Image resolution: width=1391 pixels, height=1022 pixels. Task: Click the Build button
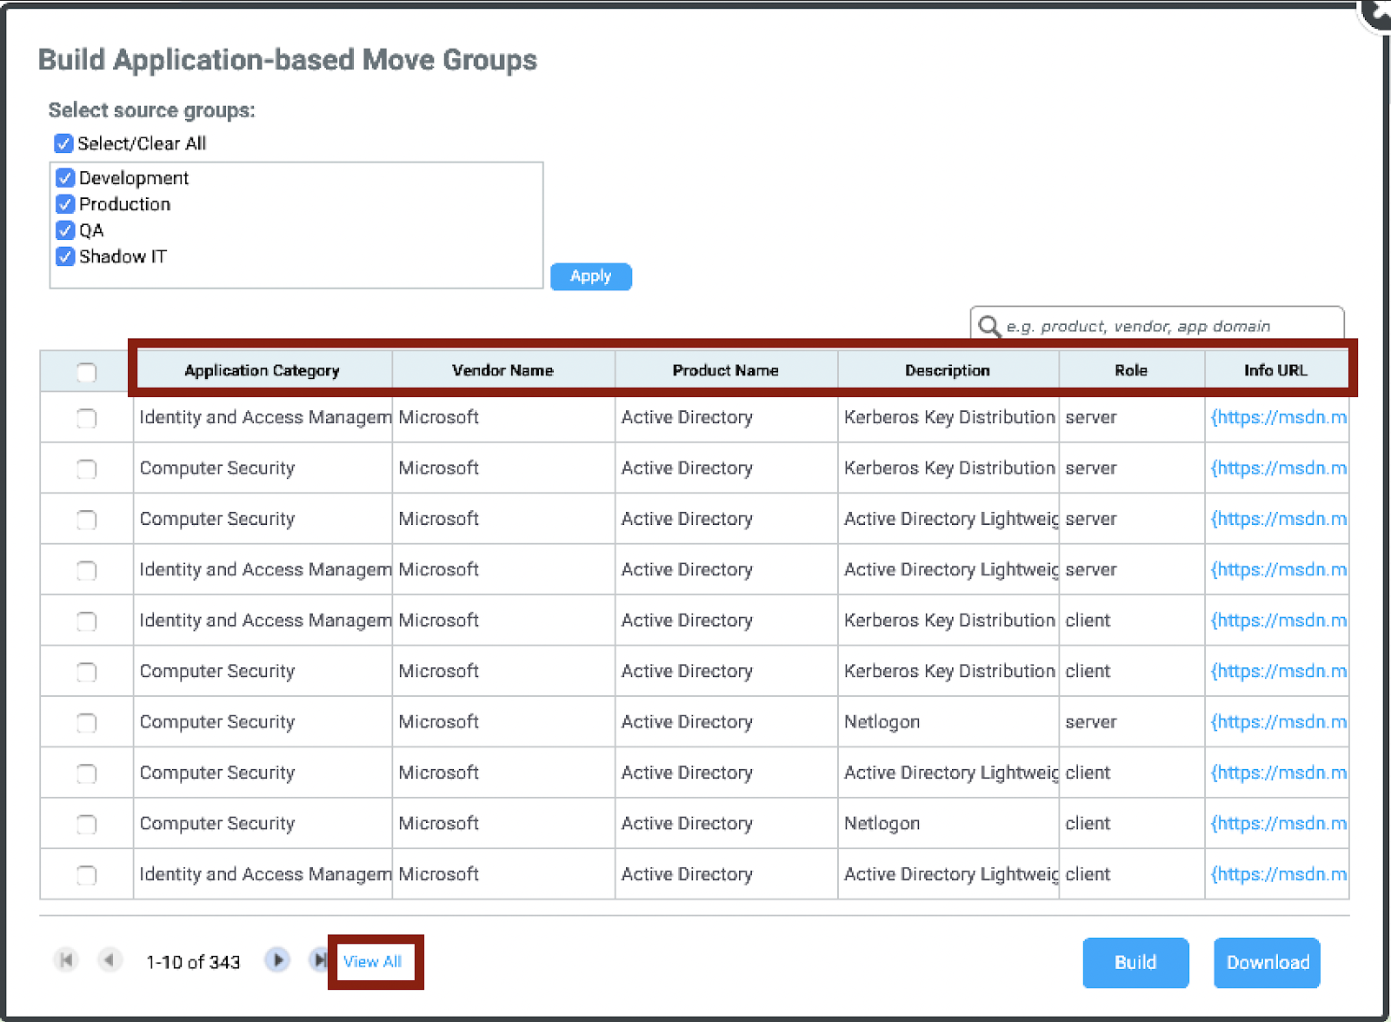[x=1135, y=963]
